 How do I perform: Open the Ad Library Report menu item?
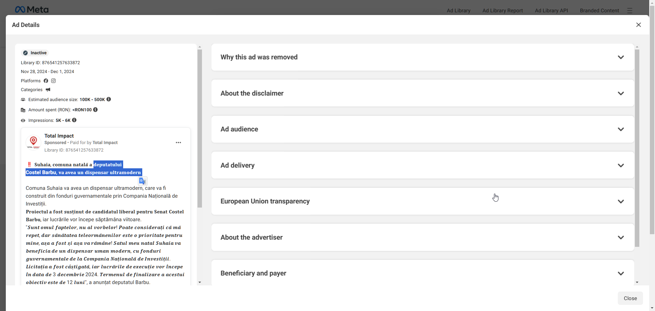503,11
